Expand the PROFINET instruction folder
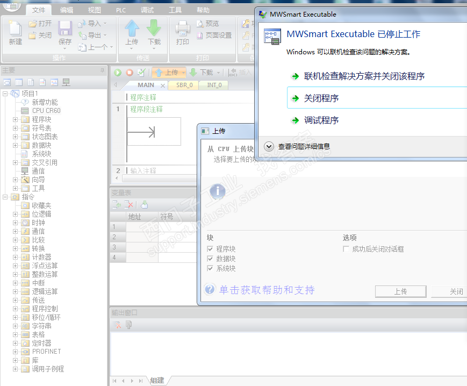467x386 pixels. [15, 352]
